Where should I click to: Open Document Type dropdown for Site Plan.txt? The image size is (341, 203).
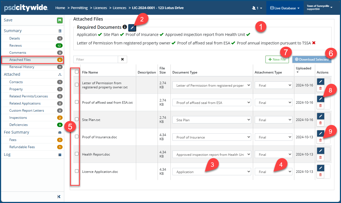pos(211,120)
